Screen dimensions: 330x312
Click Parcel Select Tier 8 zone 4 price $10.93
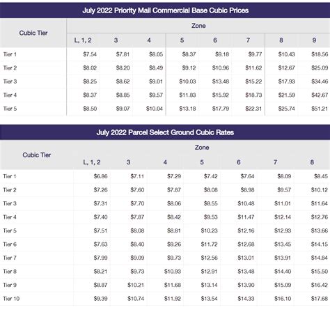coord(173,272)
